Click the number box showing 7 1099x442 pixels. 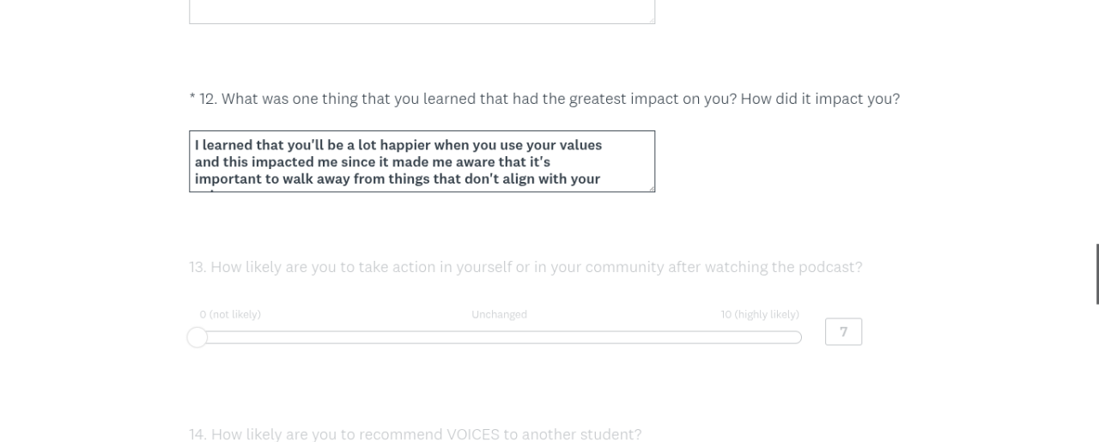coord(843,332)
